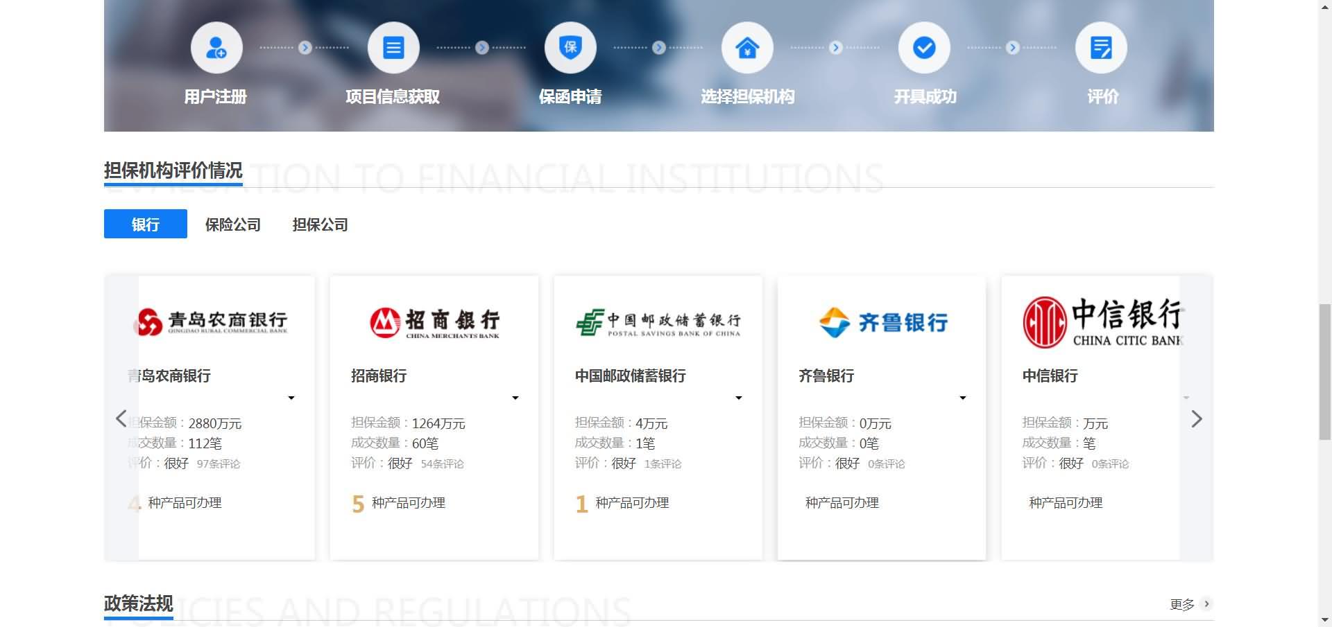Expand the 齐鲁银行 card dropdown arrow
Screen dimensions: 1332x627
963,398
